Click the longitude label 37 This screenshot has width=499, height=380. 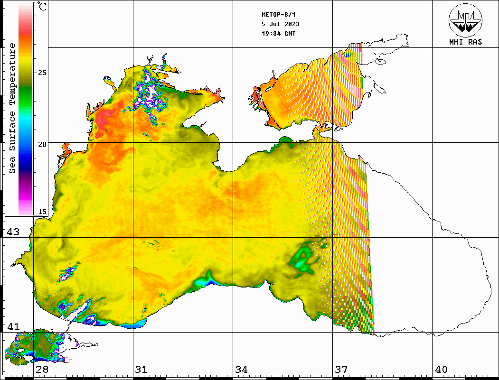click(341, 370)
